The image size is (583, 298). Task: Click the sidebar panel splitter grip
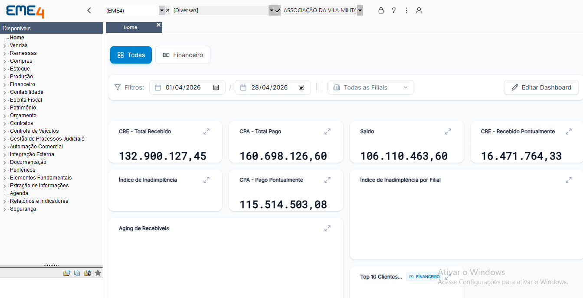[51, 266]
